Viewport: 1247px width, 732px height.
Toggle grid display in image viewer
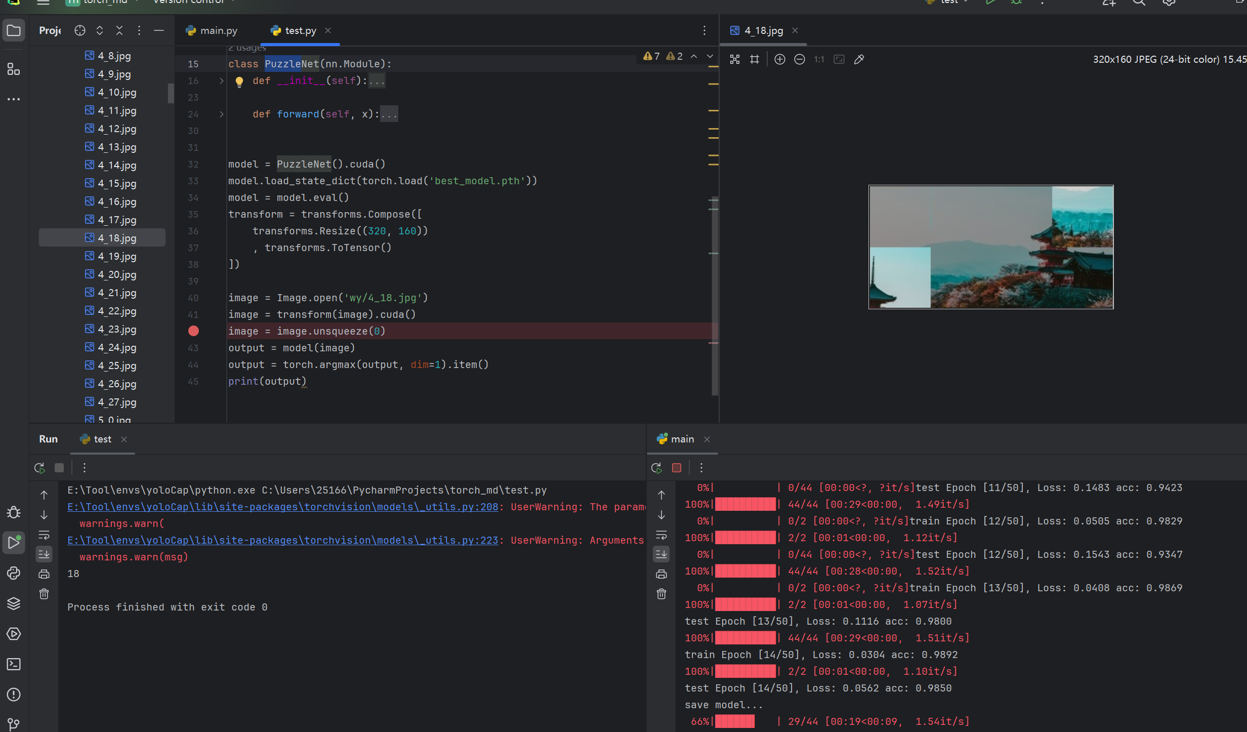pos(755,59)
